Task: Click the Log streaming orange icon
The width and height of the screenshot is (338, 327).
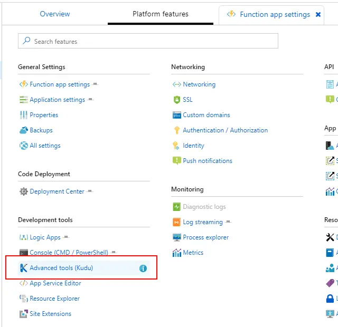Action: (x=176, y=222)
